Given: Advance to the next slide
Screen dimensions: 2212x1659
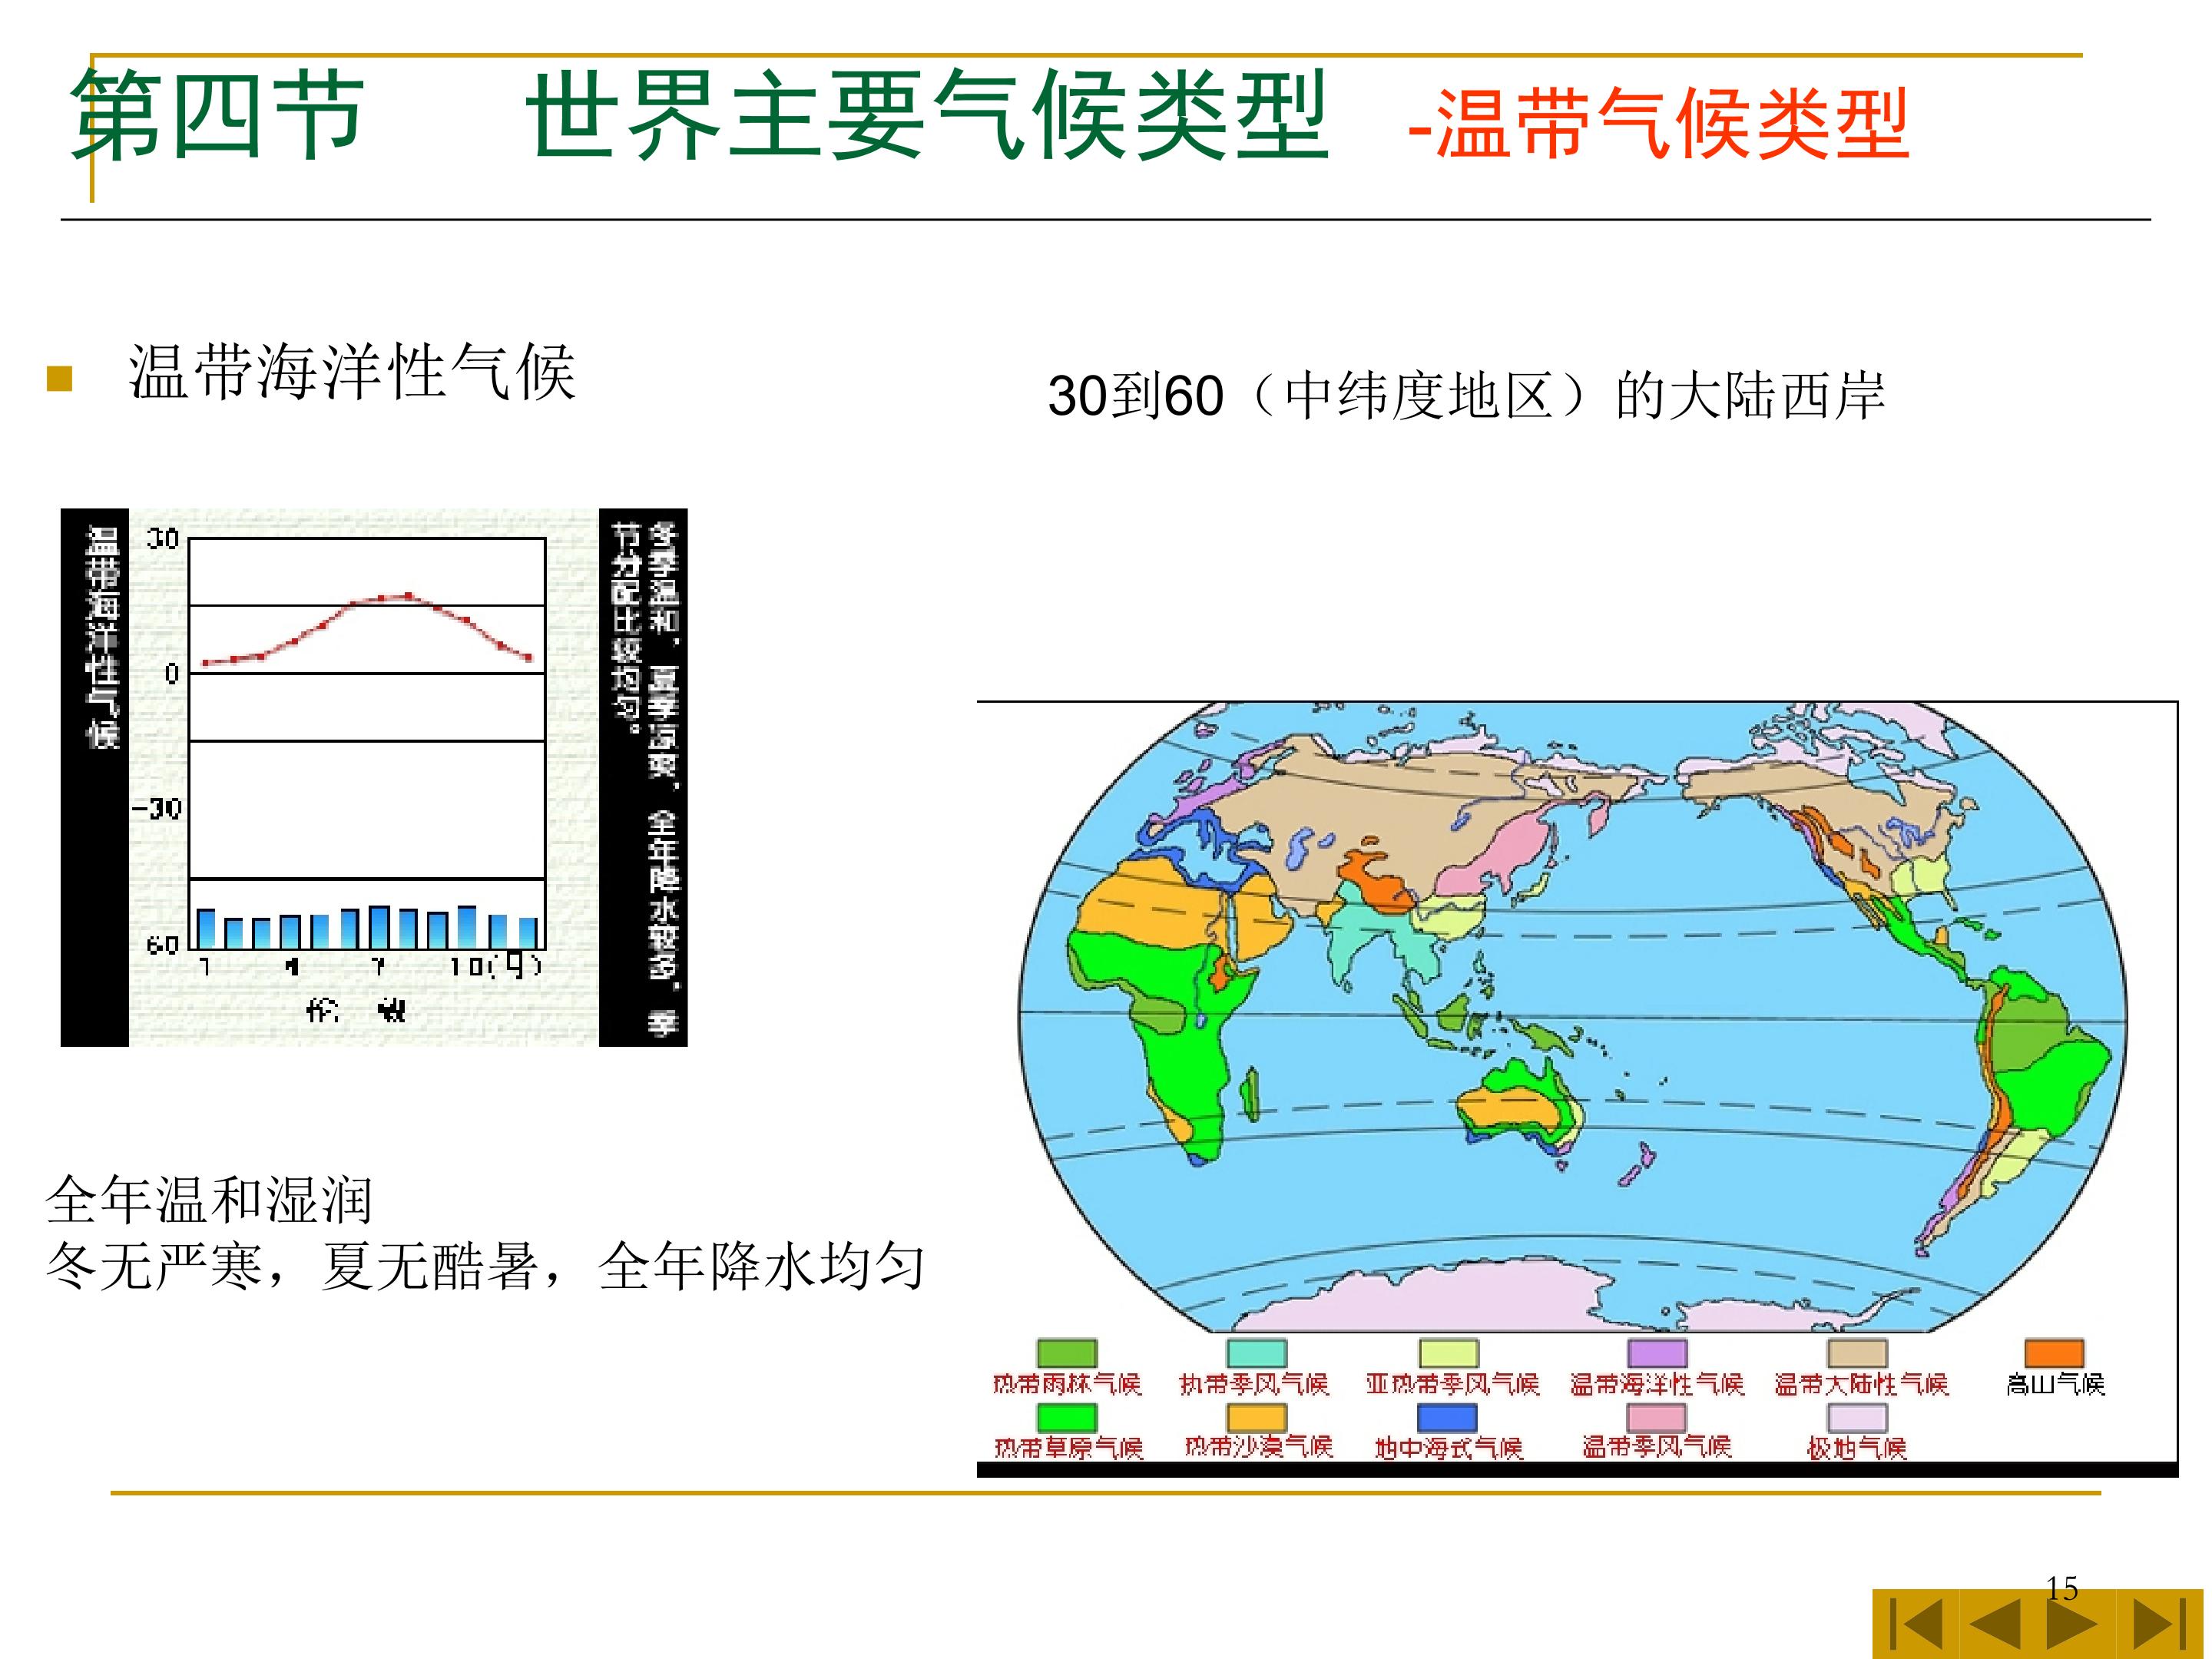Looking at the screenshot, I should [x=2073, y=1625].
